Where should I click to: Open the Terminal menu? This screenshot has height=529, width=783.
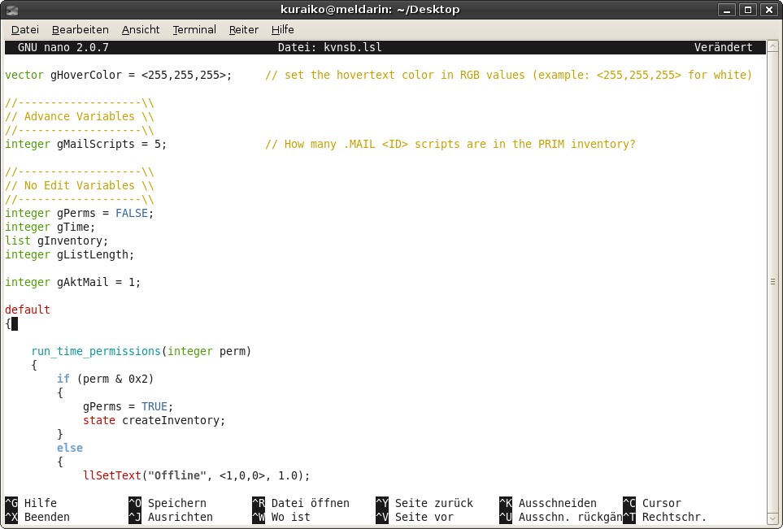[194, 29]
